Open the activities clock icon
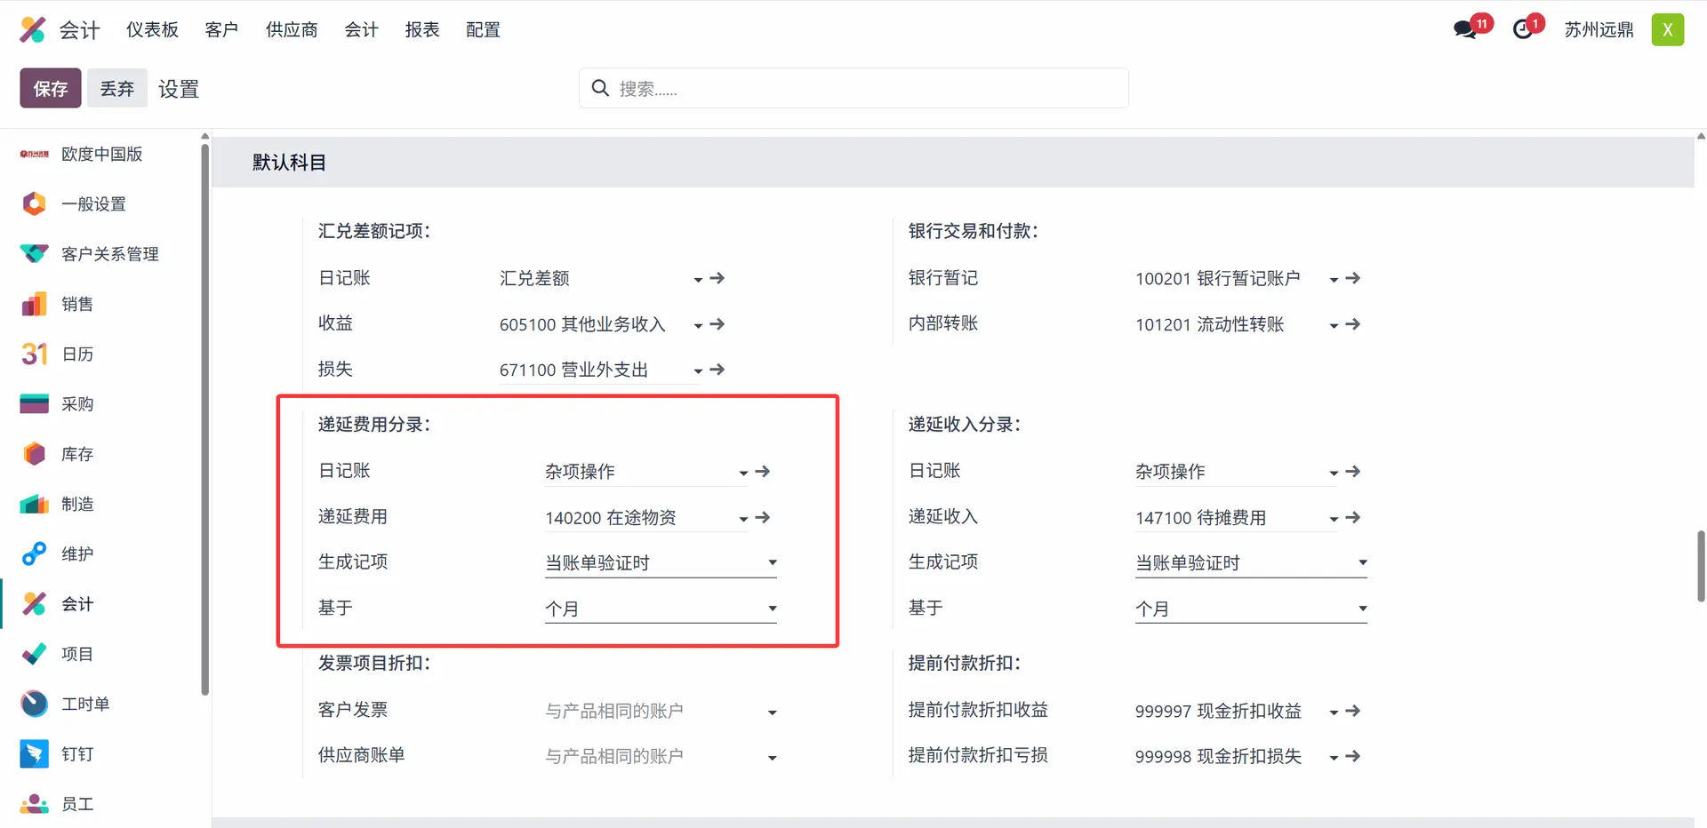1707x828 pixels. pos(1523,29)
